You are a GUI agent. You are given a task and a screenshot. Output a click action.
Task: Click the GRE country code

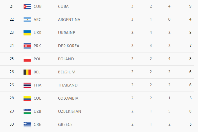click(x=37, y=124)
